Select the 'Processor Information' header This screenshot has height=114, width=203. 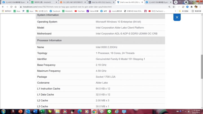(x=49, y=40)
